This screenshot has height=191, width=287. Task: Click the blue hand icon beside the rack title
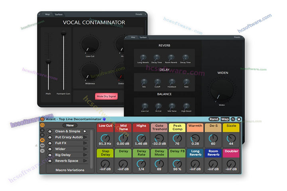(x=104, y=119)
